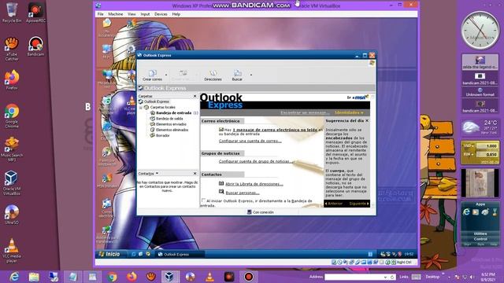
Task: Open the Buscar dropdown arrow
Action: click(251, 75)
